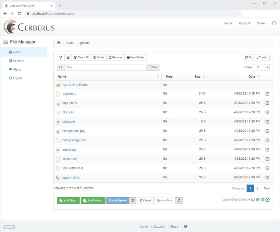Open help via the question mark icon in footer

pyautogui.click(x=185, y=227)
